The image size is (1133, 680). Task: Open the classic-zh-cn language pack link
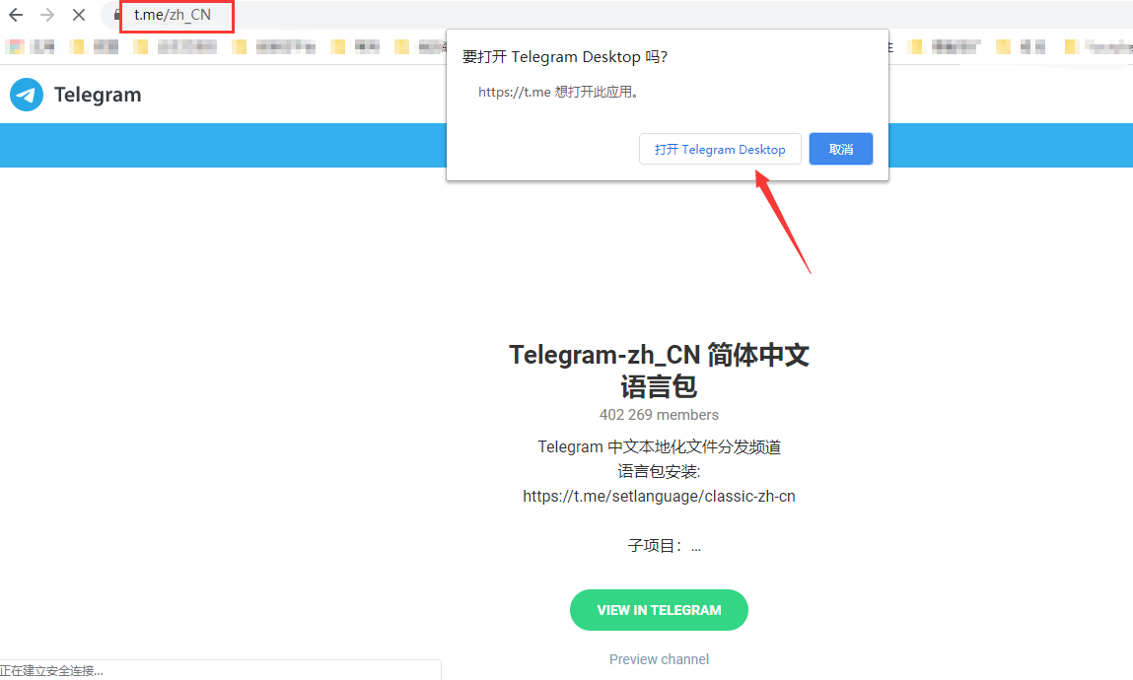tap(659, 496)
